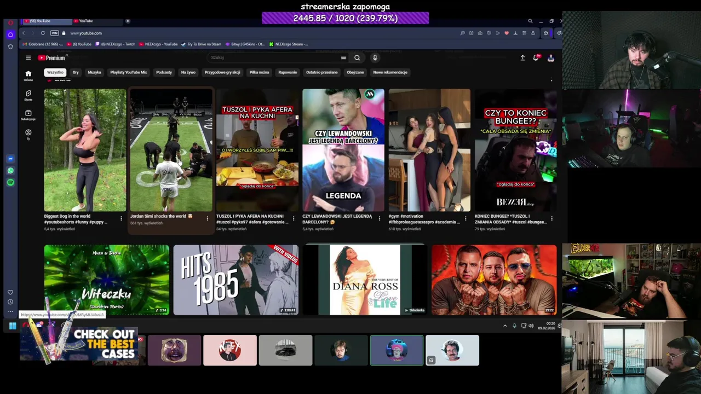The image size is (701, 394).
Task: Open a new browser tab with plus
Action: click(128, 21)
